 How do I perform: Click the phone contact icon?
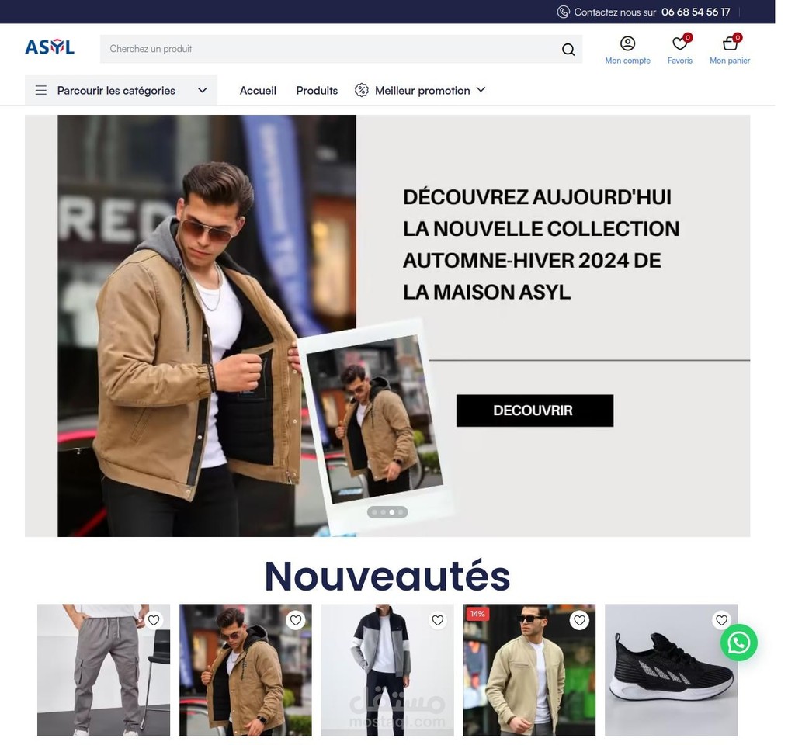pyautogui.click(x=563, y=12)
